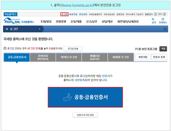Viewport: 171px width, 131px height.
Task: Open the www.hometax.go.kr hyperlink
Action: coord(78,5)
